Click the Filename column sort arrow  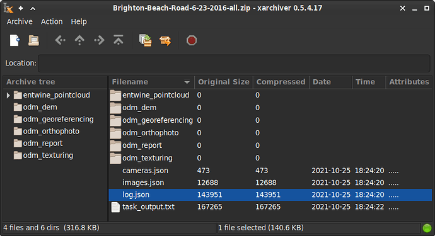click(x=187, y=82)
